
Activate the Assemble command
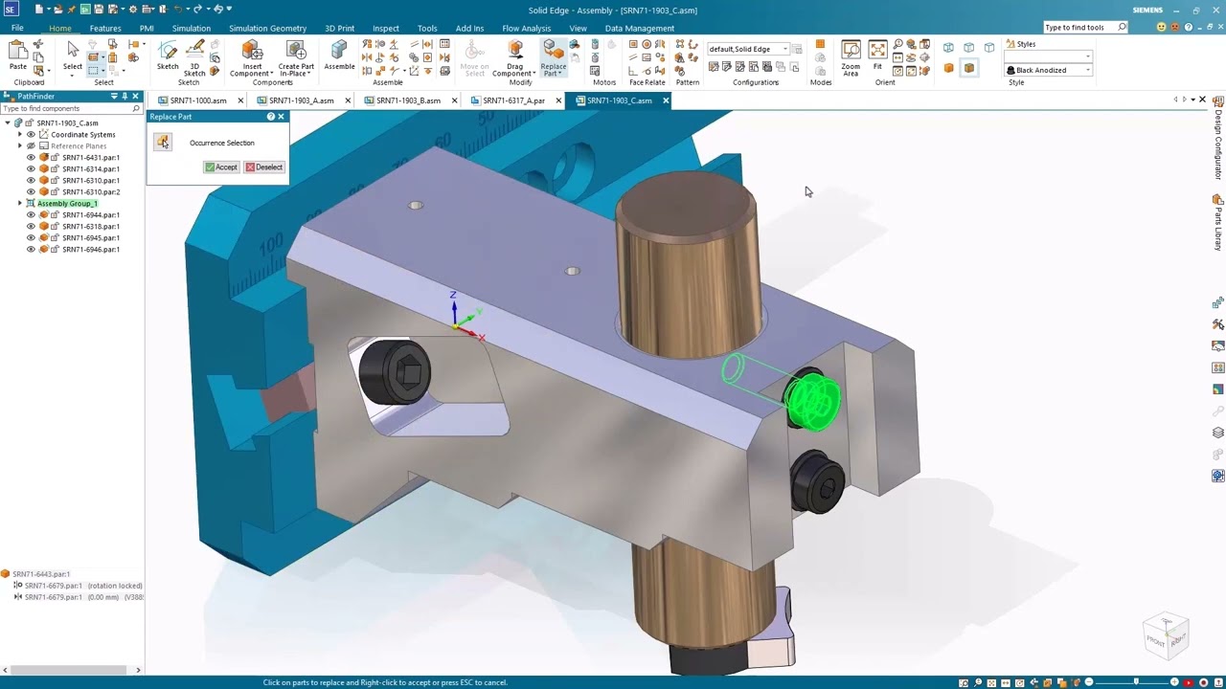339,55
